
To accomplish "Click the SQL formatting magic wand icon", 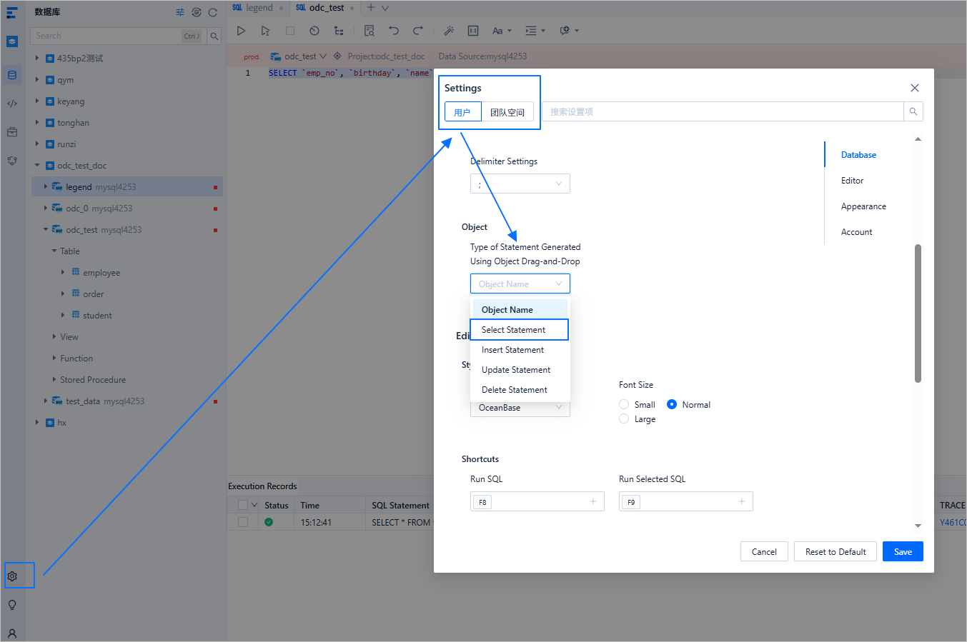I will point(449,31).
